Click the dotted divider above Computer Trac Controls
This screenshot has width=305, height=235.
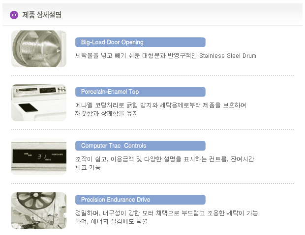tap(152, 130)
